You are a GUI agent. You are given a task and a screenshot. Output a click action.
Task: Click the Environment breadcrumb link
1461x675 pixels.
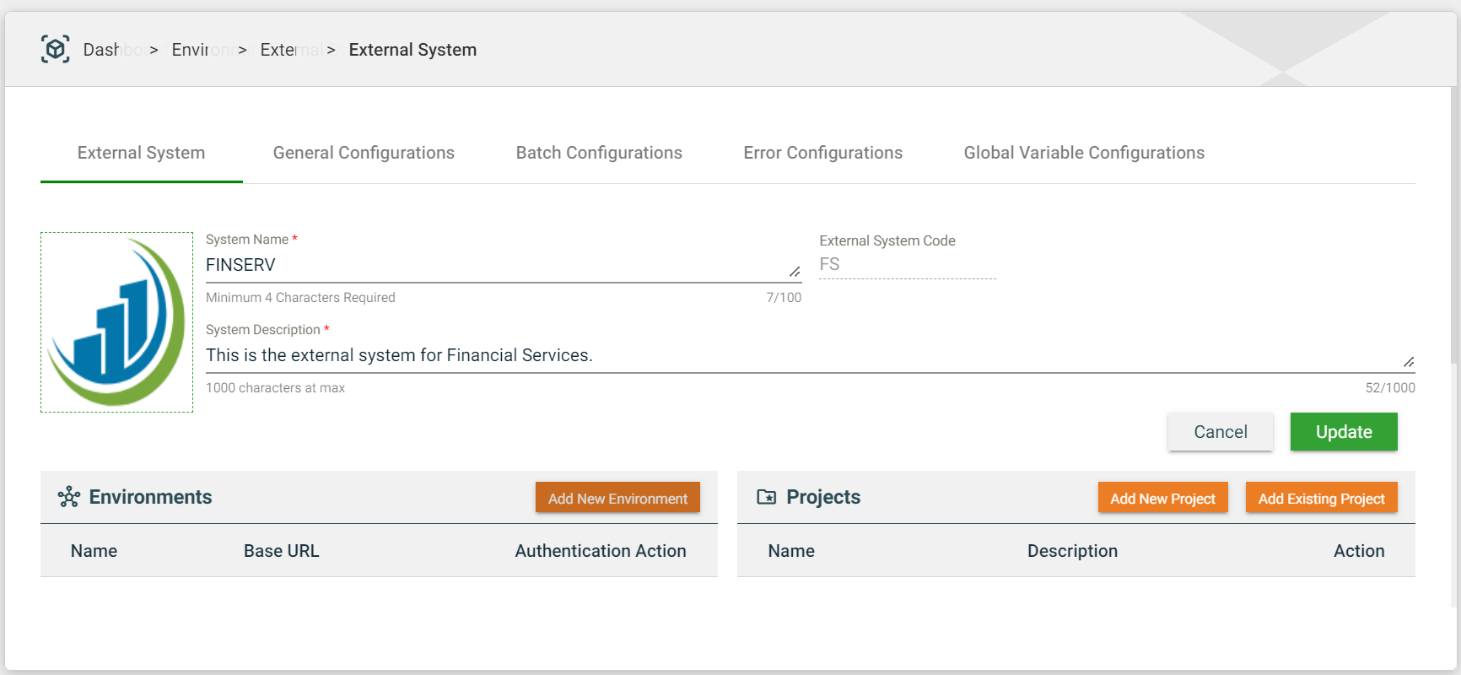coord(202,50)
